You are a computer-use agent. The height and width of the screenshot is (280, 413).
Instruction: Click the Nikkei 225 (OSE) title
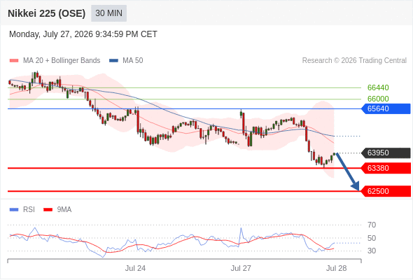click(x=47, y=13)
